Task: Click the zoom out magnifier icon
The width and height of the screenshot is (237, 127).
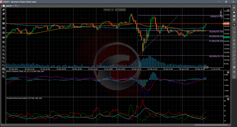Action: (4, 14)
